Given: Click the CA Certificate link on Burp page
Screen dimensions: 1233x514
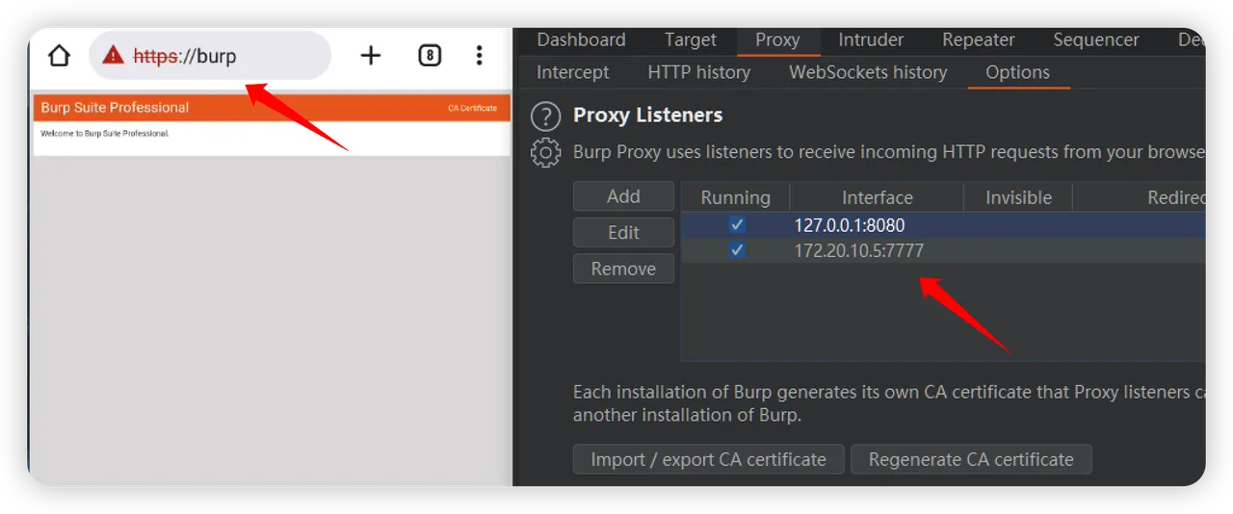Looking at the screenshot, I should (x=472, y=108).
